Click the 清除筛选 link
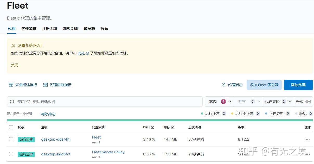This screenshot has width=314, height=164. coord(48,114)
